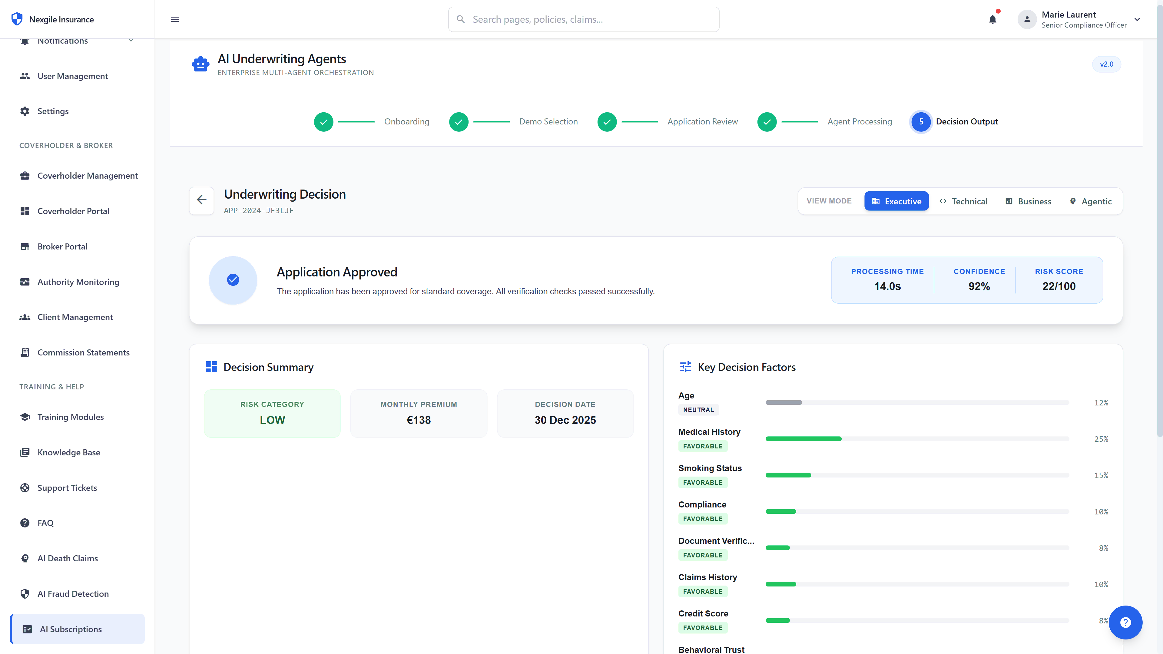
Task: Click the Onboarding step checkmark
Action: 324,122
